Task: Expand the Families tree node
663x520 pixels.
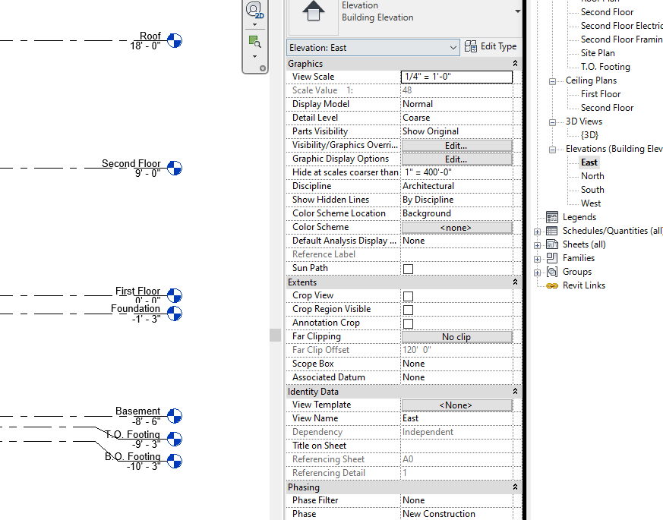Action: pos(538,257)
